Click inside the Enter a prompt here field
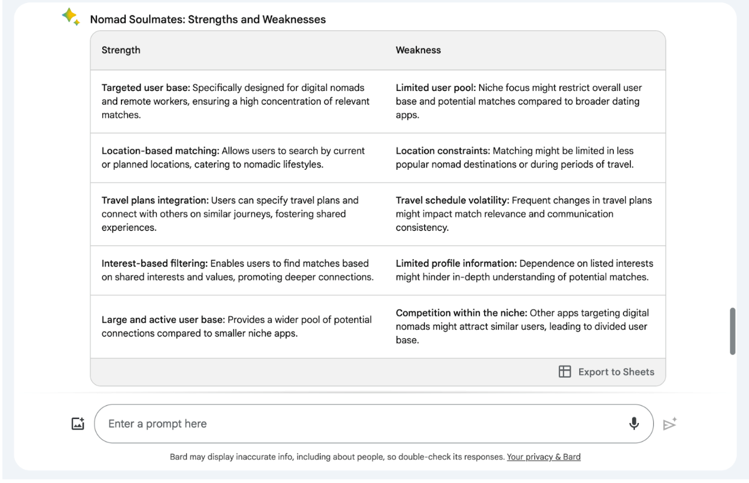The image size is (749, 483). point(299,423)
